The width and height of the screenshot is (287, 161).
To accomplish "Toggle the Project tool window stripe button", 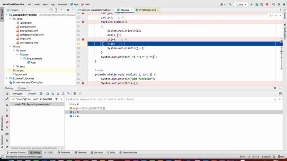I will coord(2,14).
